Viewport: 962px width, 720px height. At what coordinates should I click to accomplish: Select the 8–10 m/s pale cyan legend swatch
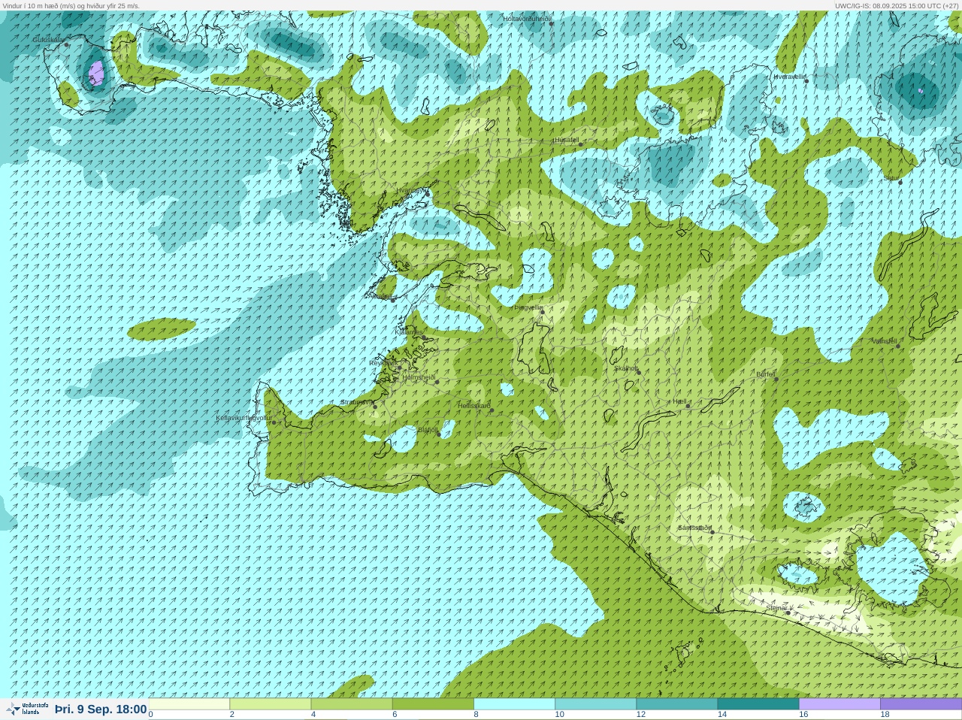[515, 704]
